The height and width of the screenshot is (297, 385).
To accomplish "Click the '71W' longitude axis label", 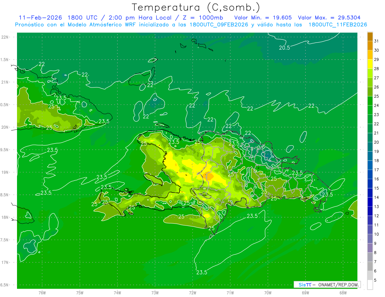I will click(230, 293).
